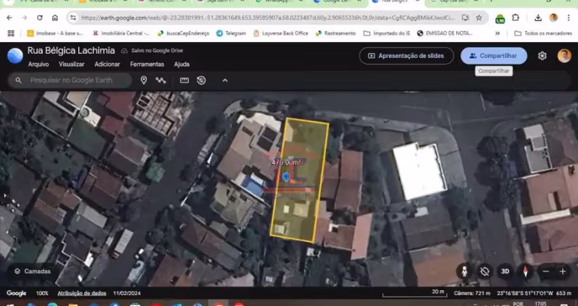Click the Compartilhar button
The height and width of the screenshot is (306, 578).
(x=493, y=56)
